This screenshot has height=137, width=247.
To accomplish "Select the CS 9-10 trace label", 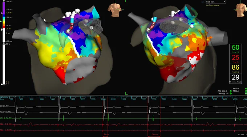I will (6, 118).
